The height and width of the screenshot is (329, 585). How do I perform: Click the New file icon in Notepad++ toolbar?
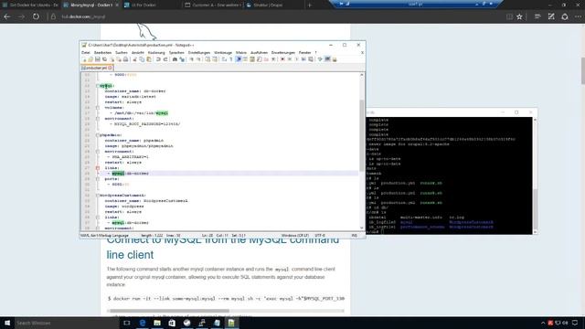click(84, 59)
